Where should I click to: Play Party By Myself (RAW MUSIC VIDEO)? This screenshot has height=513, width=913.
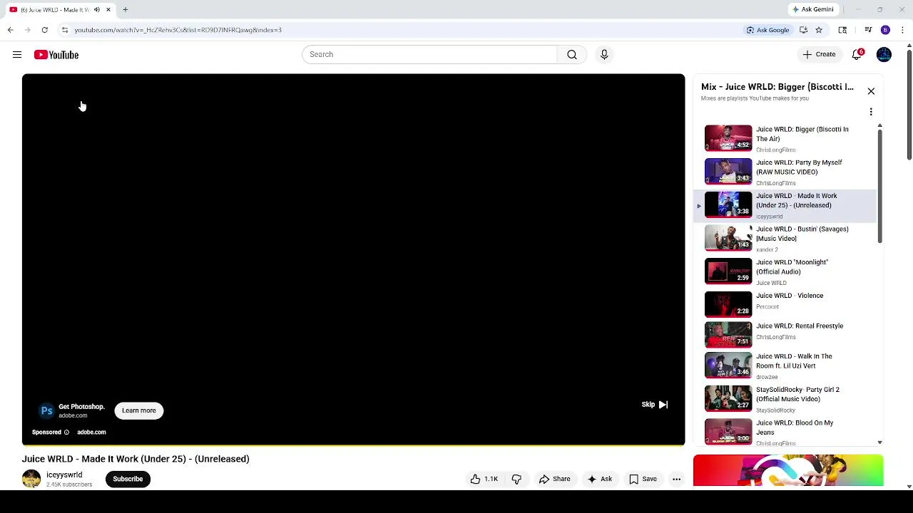785,172
